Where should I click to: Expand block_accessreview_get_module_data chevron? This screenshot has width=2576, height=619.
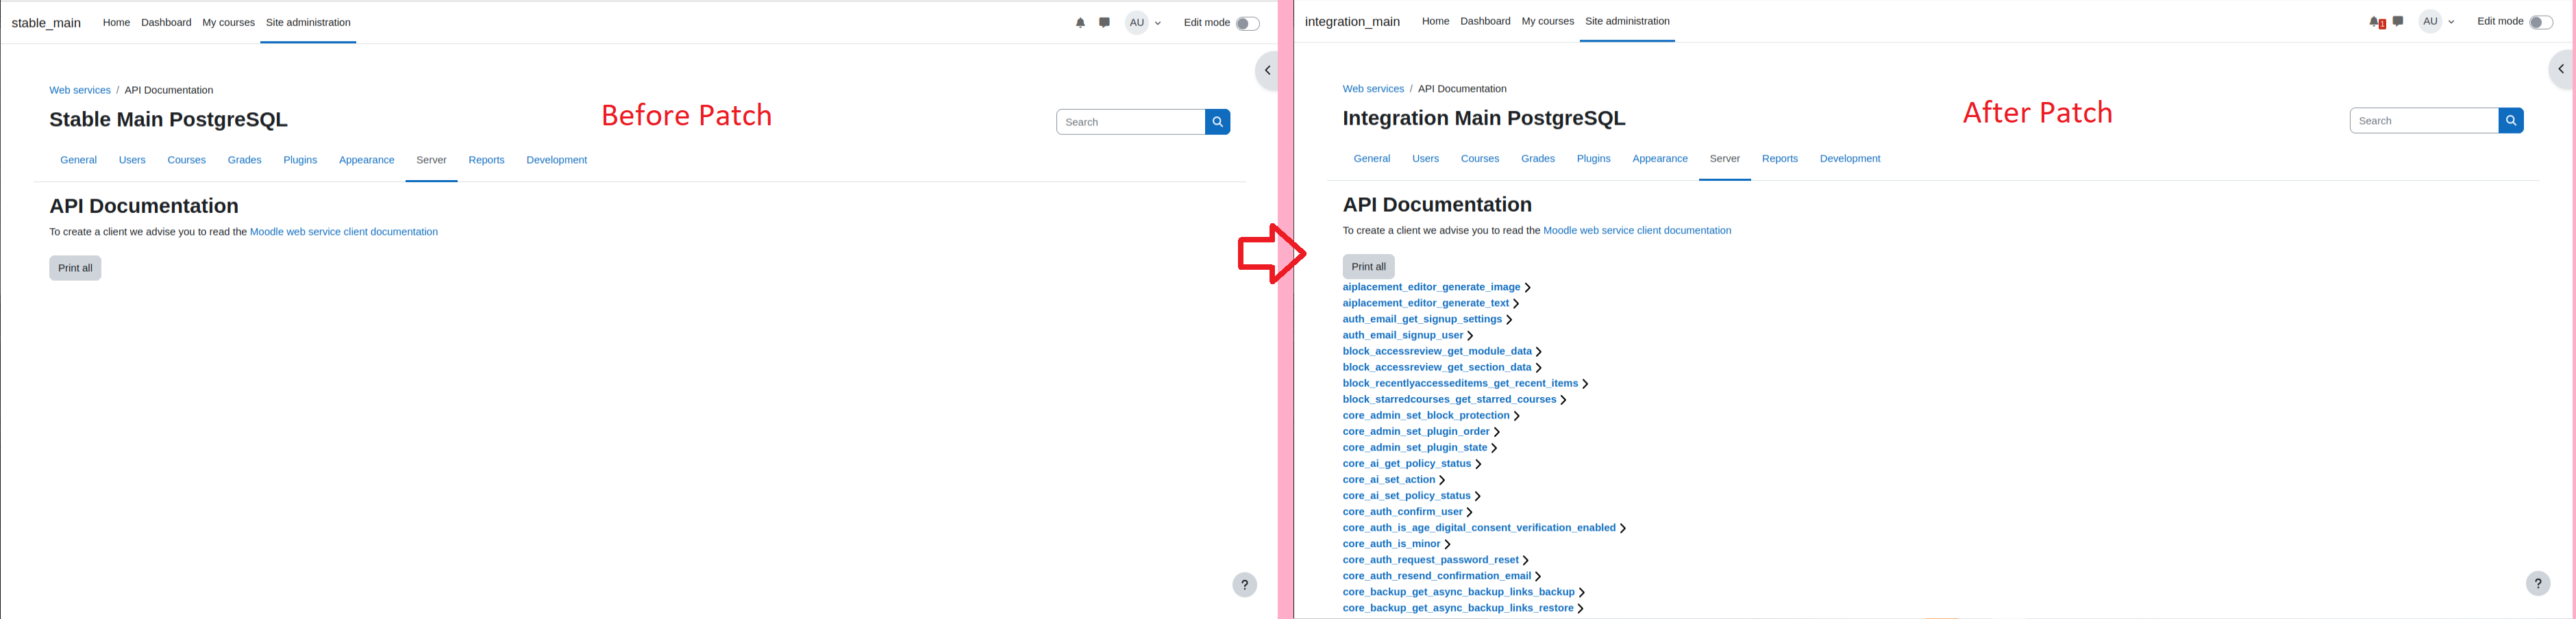pos(1538,352)
